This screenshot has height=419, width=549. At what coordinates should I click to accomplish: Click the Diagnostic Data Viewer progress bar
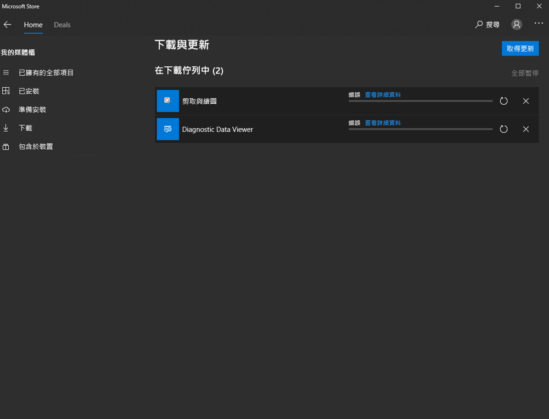click(421, 129)
